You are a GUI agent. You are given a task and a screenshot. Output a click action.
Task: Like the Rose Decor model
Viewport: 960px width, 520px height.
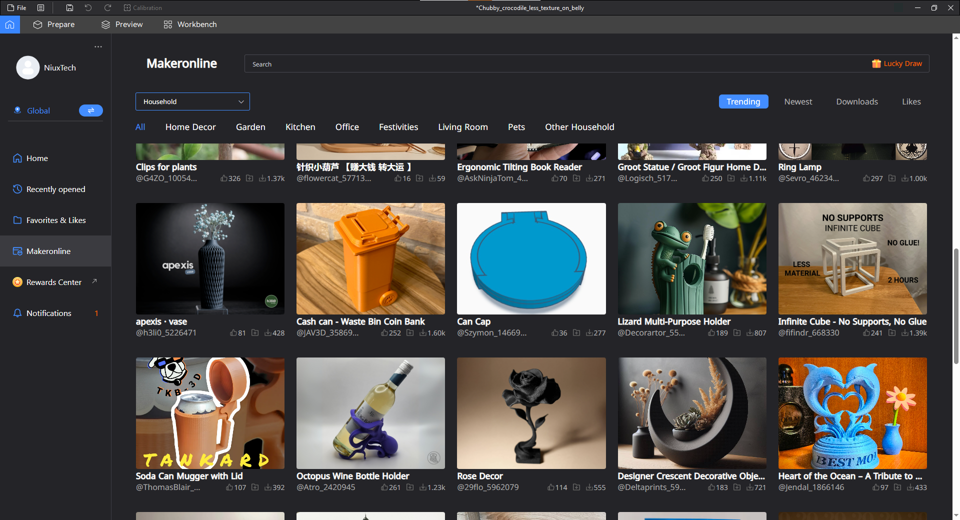550,487
